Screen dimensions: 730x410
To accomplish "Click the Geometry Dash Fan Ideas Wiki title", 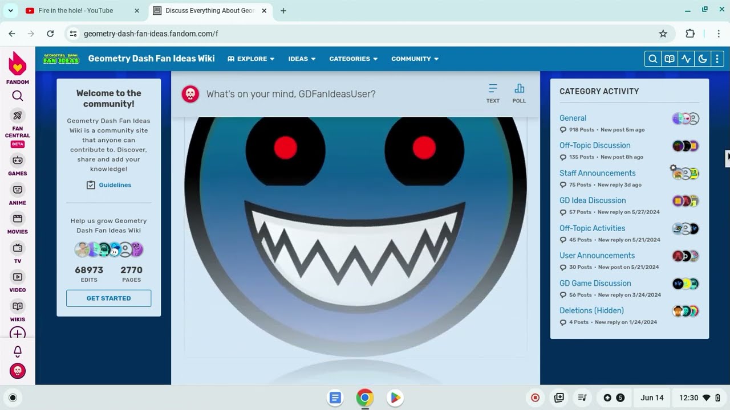I will (x=151, y=59).
